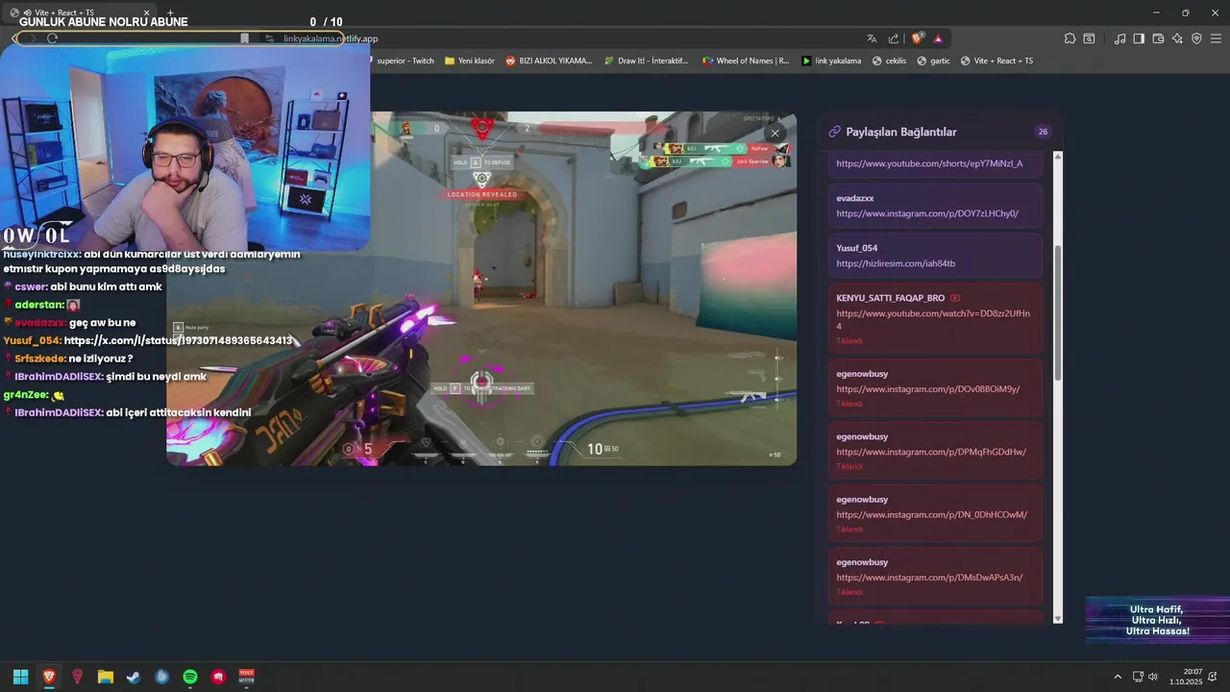
Task: Click the Ultra Hafif ad banner
Action: coord(1158,621)
